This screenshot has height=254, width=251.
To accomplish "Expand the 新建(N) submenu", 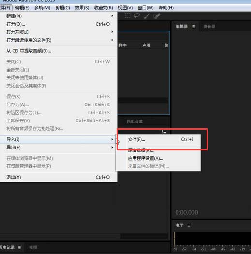I will tap(59, 16).
